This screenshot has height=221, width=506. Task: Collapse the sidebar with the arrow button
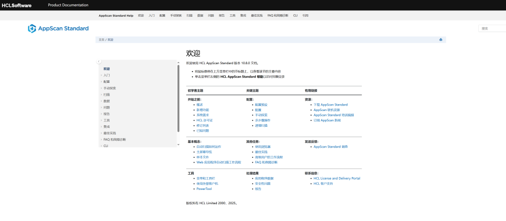[99, 62]
